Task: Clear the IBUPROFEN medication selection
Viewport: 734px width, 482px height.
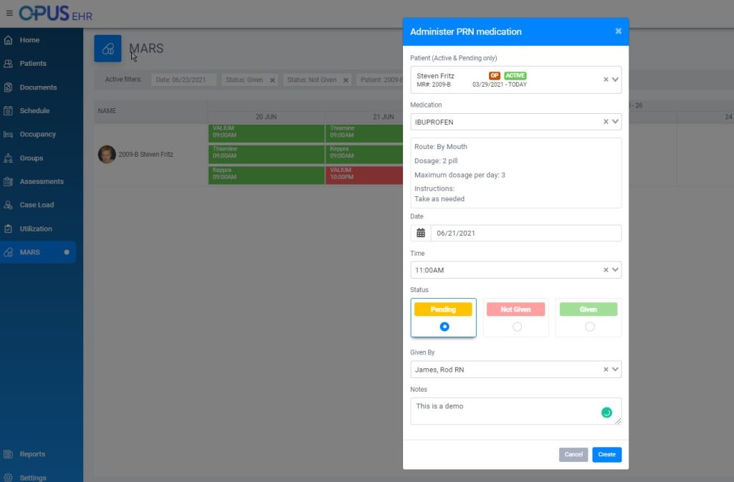Action: coord(605,122)
